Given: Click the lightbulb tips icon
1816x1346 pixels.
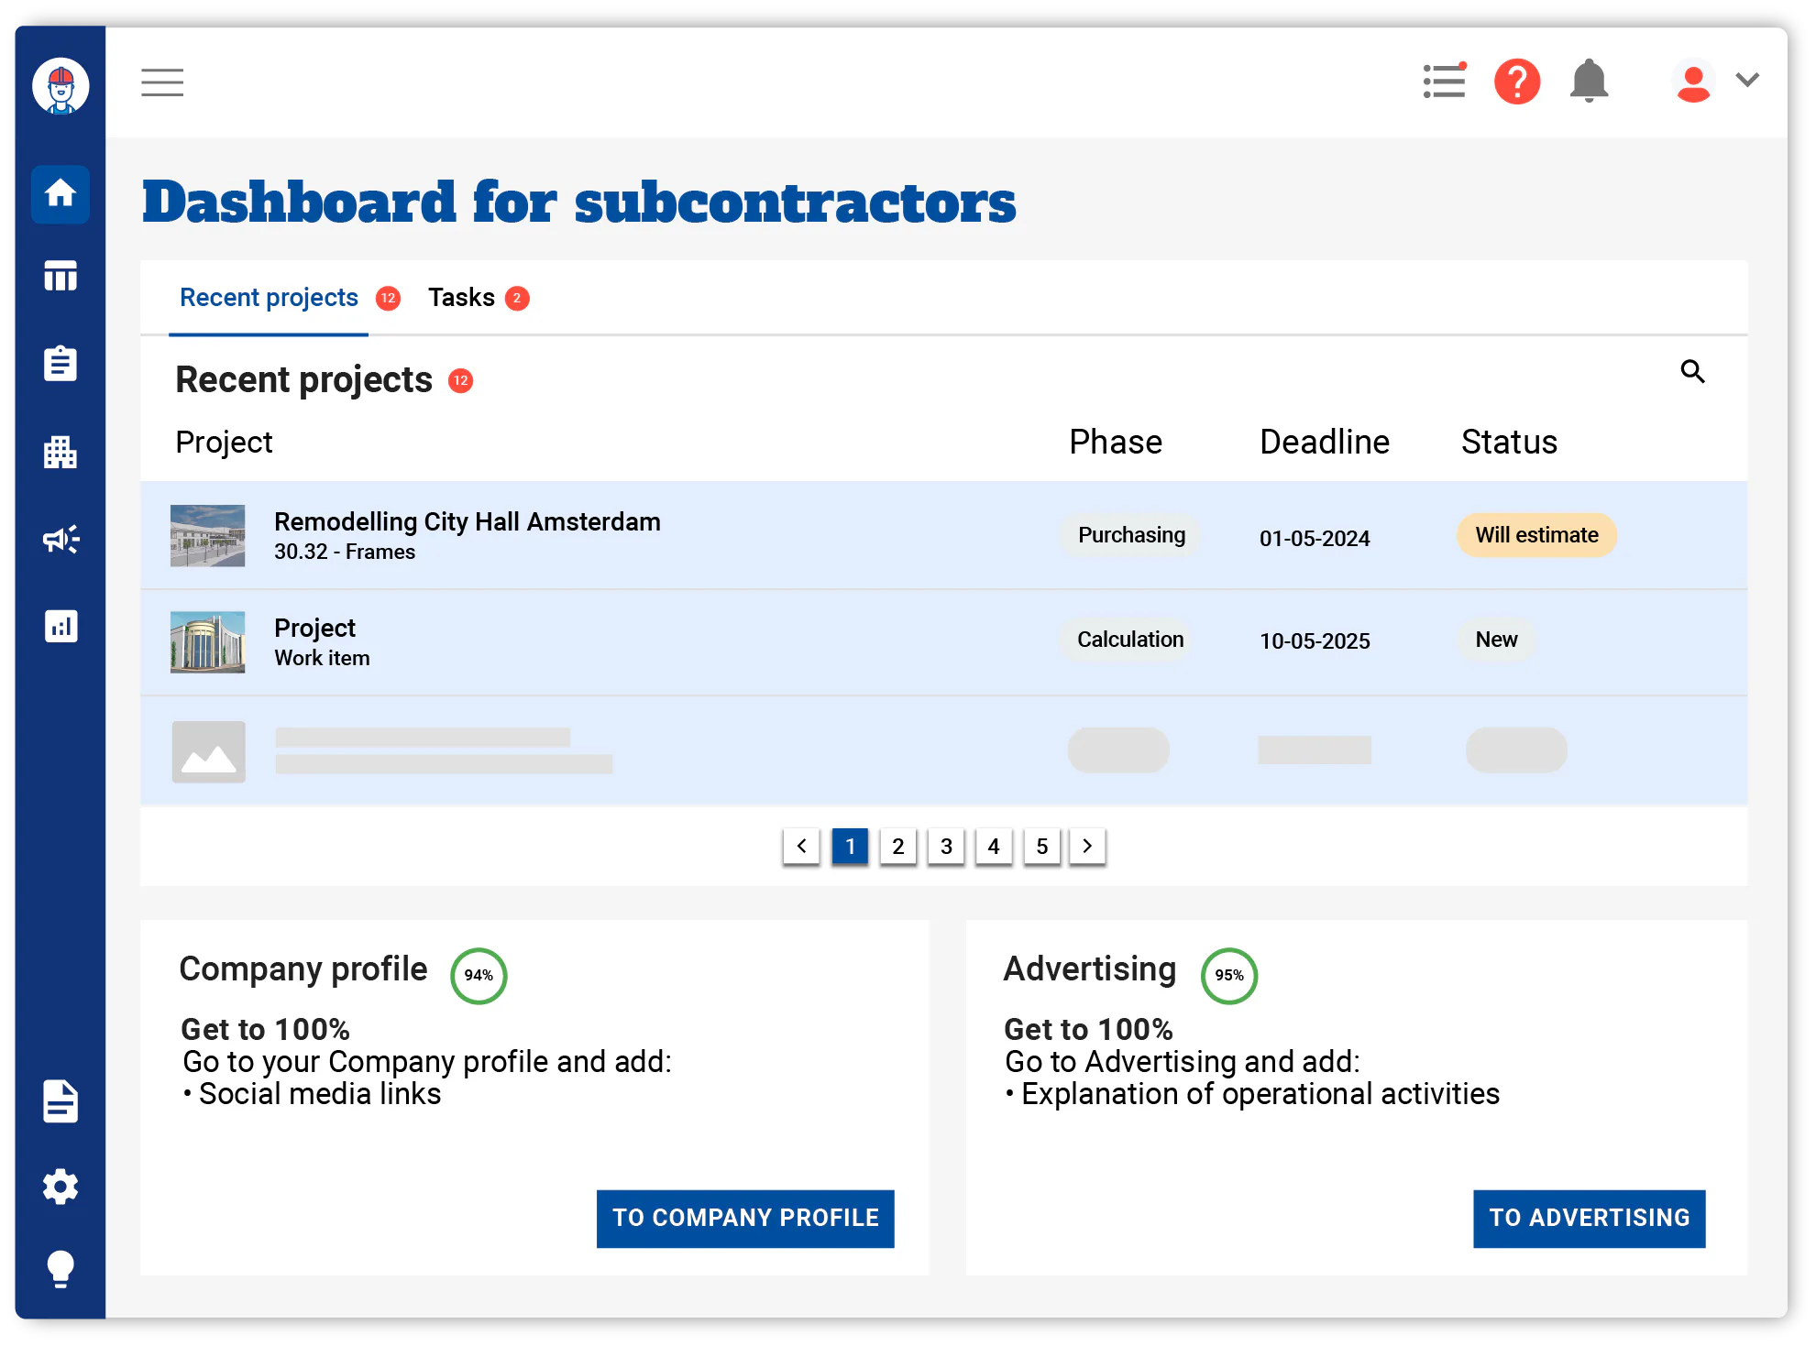Looking at the screenshot, I should [x=61, y=1269].
